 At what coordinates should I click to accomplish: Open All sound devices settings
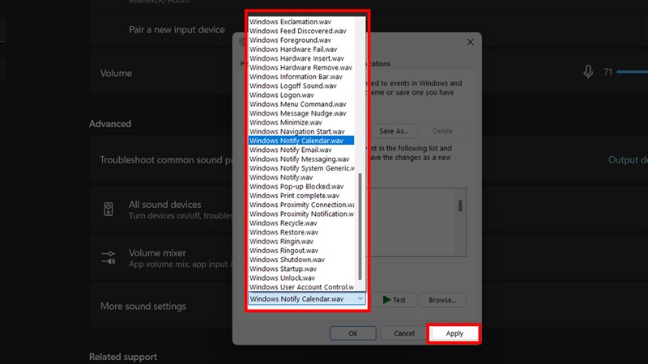(x=161, y=210)
